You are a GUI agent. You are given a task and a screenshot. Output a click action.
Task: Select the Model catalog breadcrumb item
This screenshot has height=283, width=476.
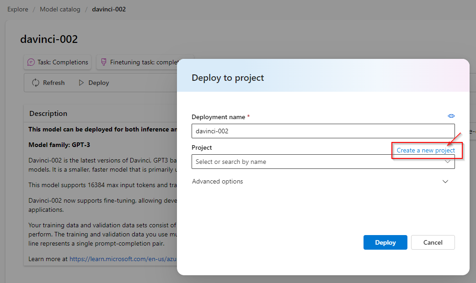click(60, 9)
